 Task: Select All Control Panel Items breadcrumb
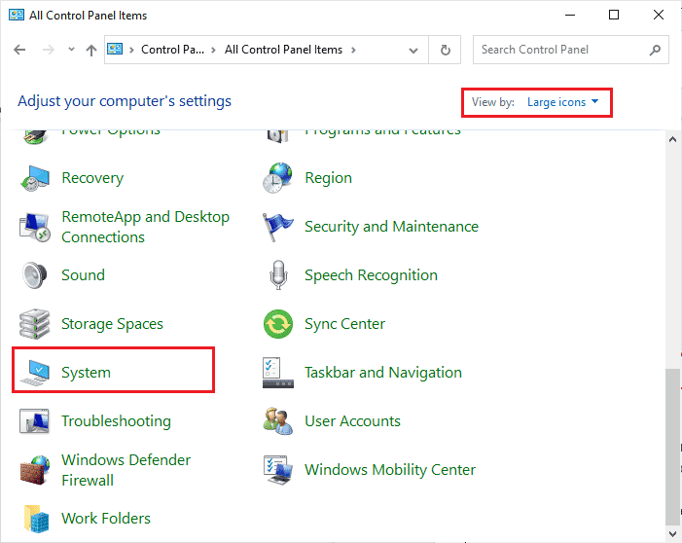click(283, 50)
